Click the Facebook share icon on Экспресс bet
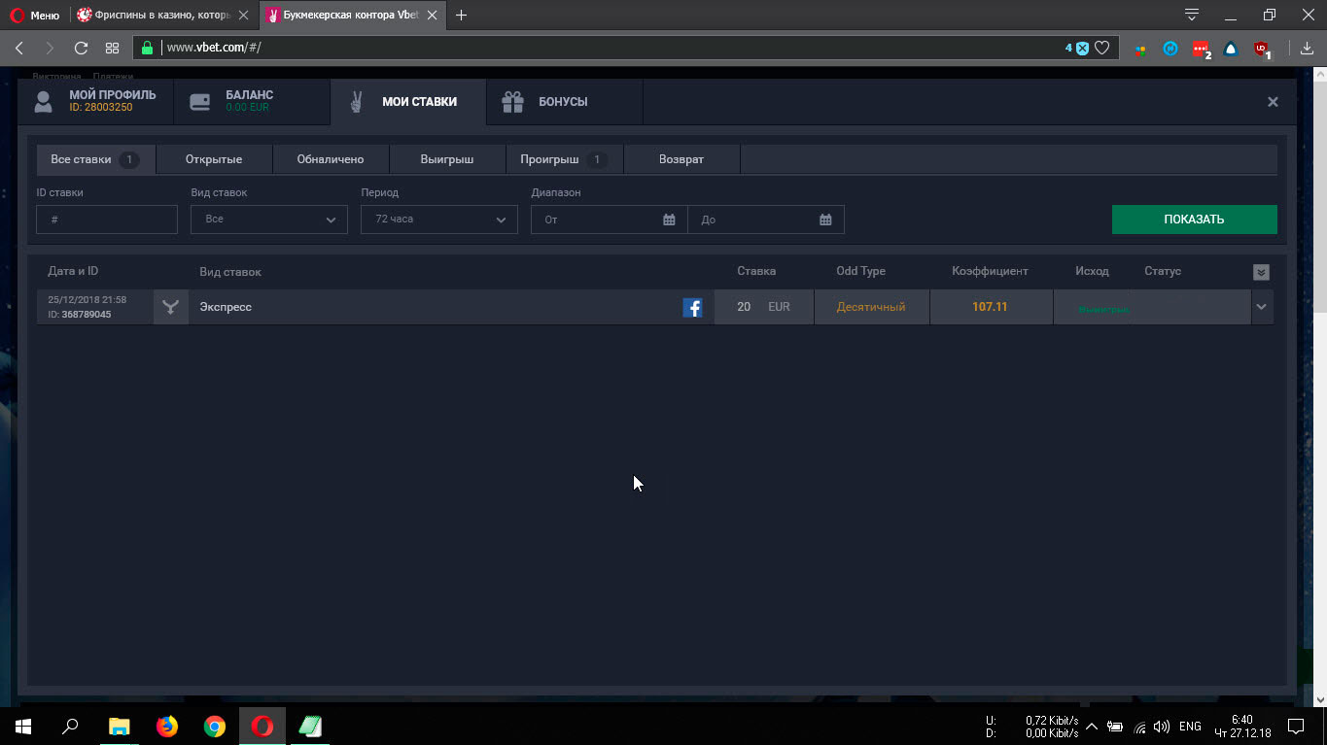This screenshot has width=1327, height=745. (x=692, y=308)
